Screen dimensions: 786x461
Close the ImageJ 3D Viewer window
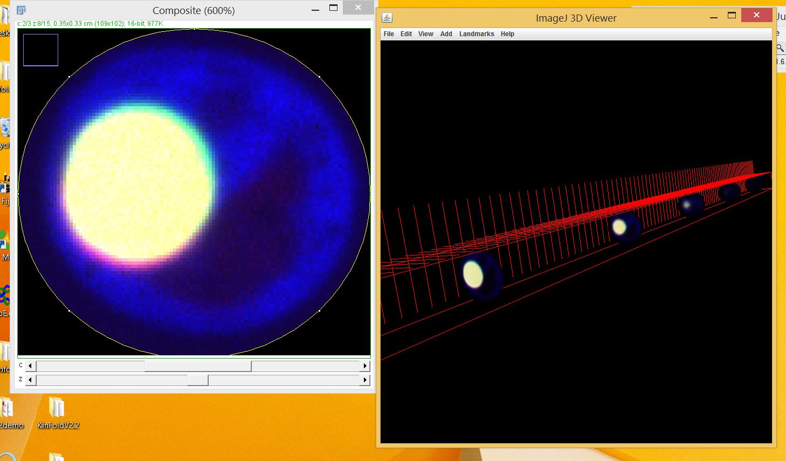click(756, 16)
